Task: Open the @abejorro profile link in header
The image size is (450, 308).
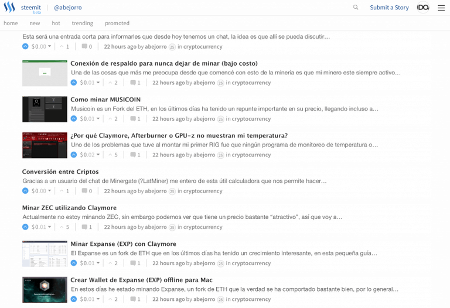Action: [68, 8]
